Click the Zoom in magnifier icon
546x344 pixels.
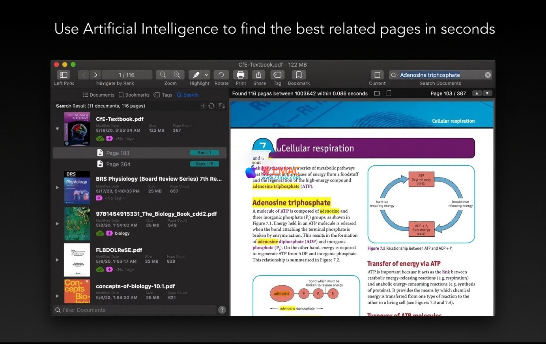177,75
